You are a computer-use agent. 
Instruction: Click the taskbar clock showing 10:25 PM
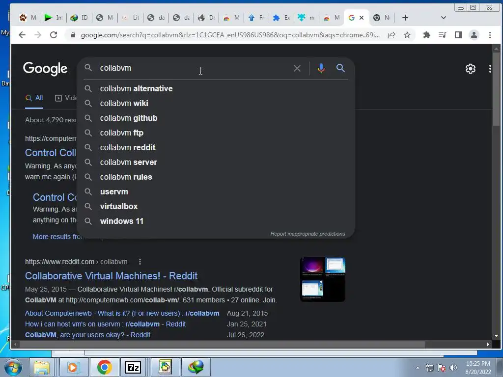point(478,368)
